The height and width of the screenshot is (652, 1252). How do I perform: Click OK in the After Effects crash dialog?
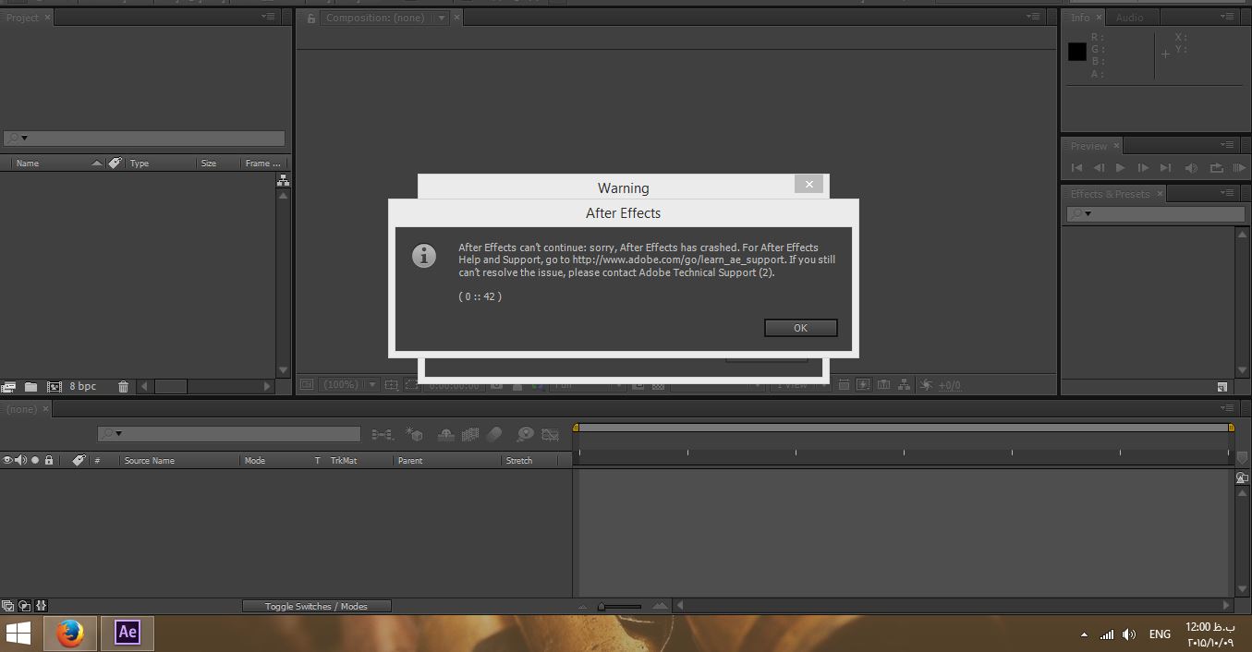[800, 328]
